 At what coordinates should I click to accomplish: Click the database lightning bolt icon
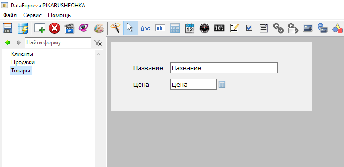pyautogui.click(x=23, y=28)
